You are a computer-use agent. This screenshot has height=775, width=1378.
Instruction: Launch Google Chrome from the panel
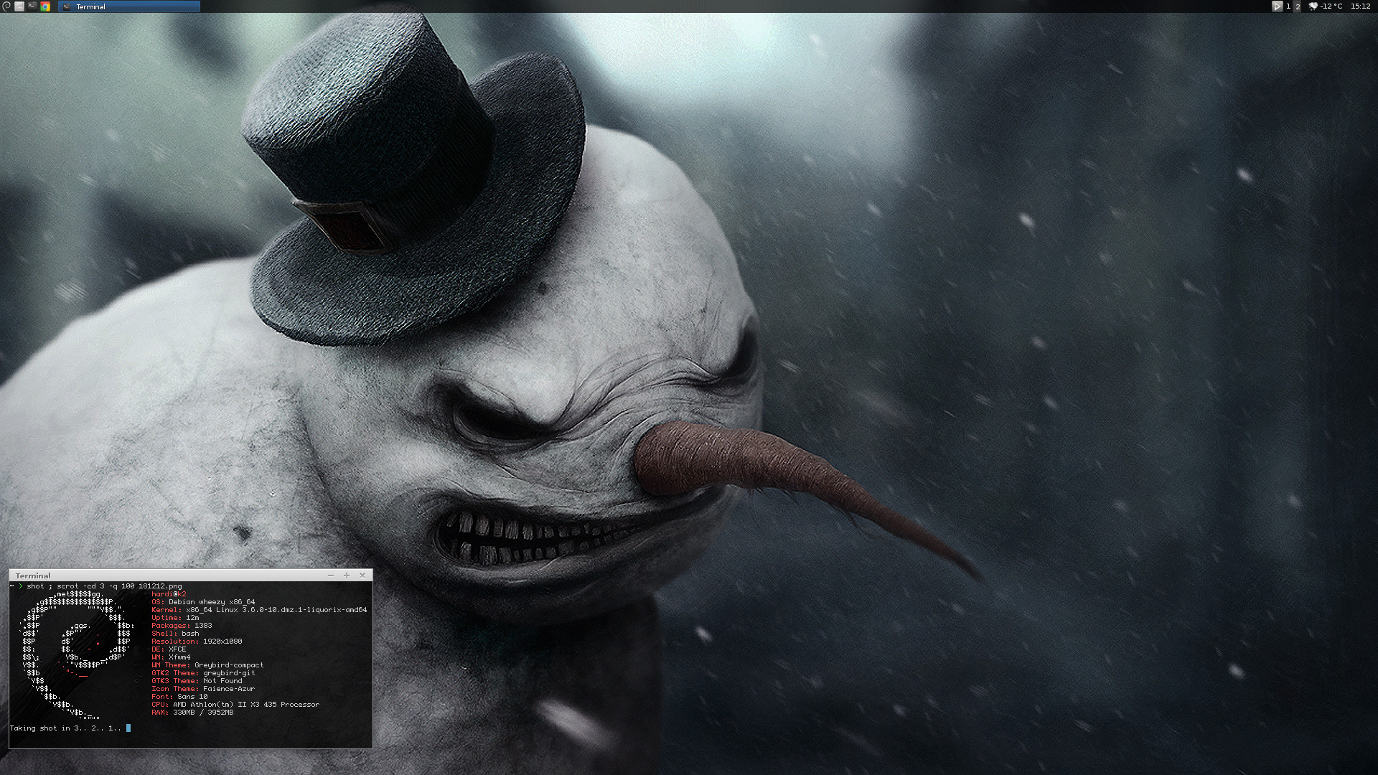[45, 6]
